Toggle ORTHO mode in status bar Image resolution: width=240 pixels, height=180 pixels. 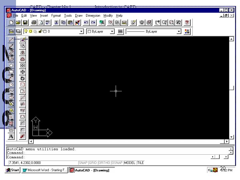pos(104,163)
